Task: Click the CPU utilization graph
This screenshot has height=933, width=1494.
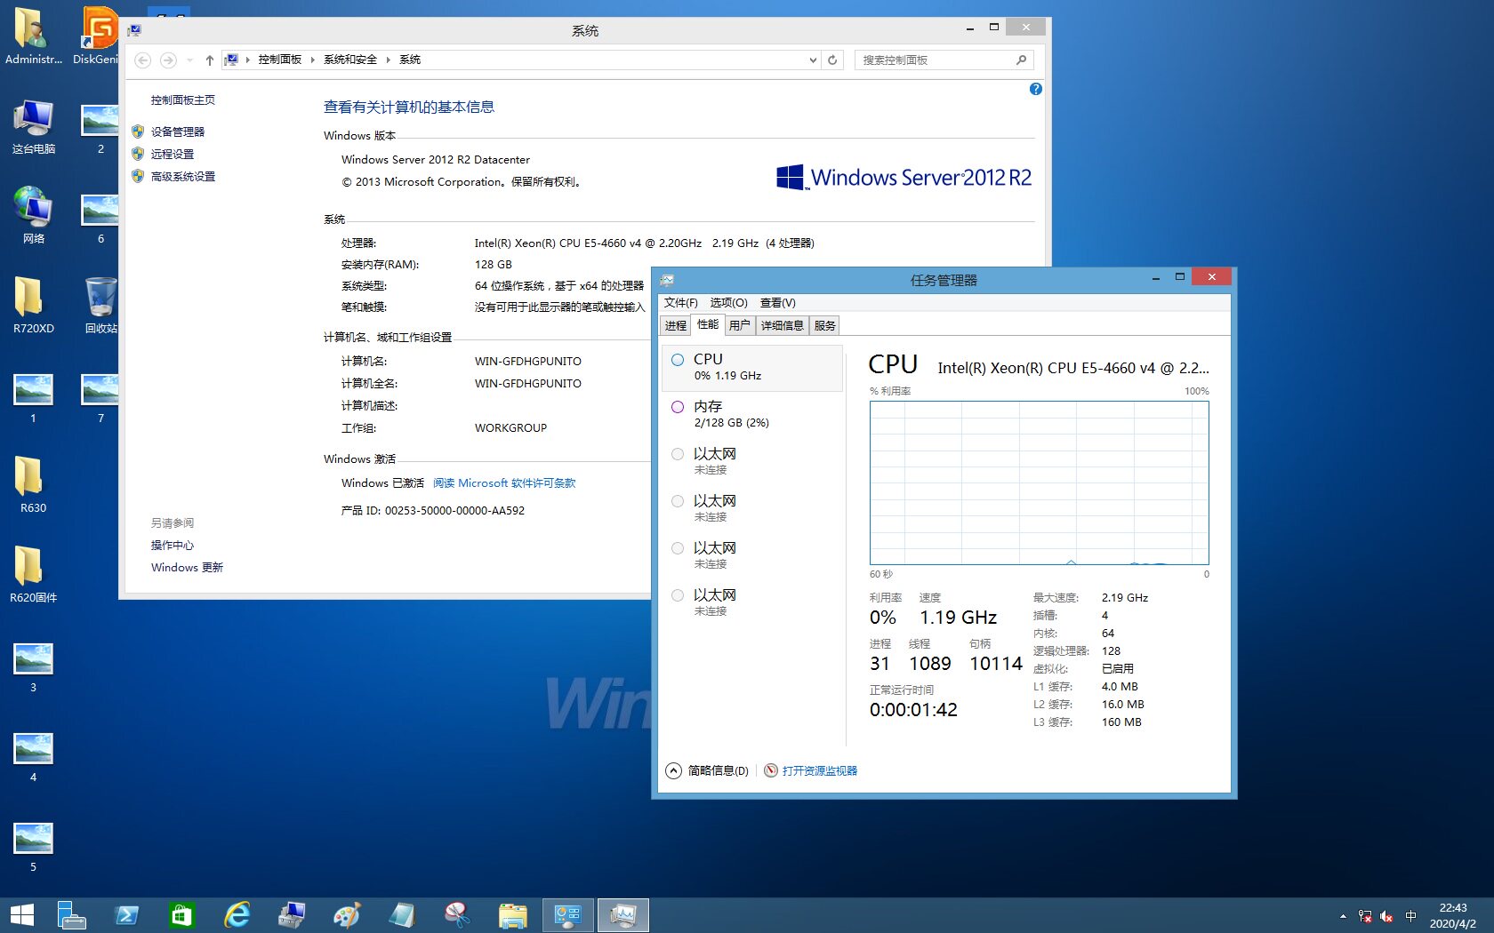Action: click(x=1040, y=482)
